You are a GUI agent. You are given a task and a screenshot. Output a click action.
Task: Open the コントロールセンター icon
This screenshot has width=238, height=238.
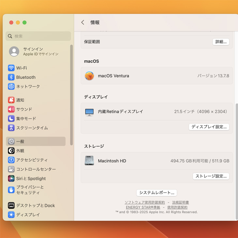(11, 169)
